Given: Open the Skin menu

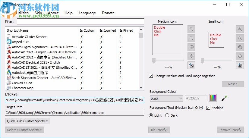Looking at the screenshot, I should [38, 13].
